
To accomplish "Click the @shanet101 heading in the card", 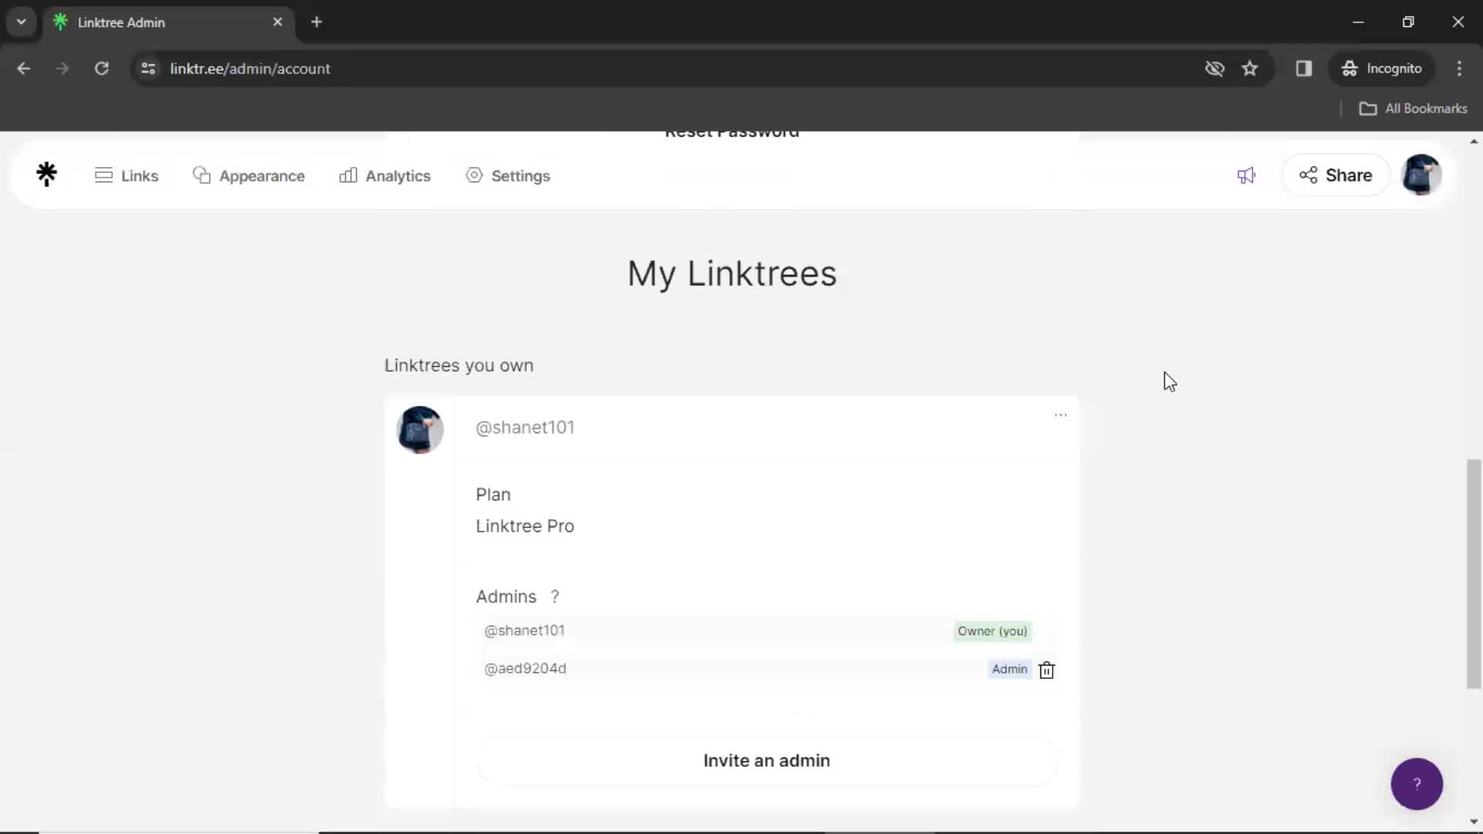I will click(x=525, y=427).
